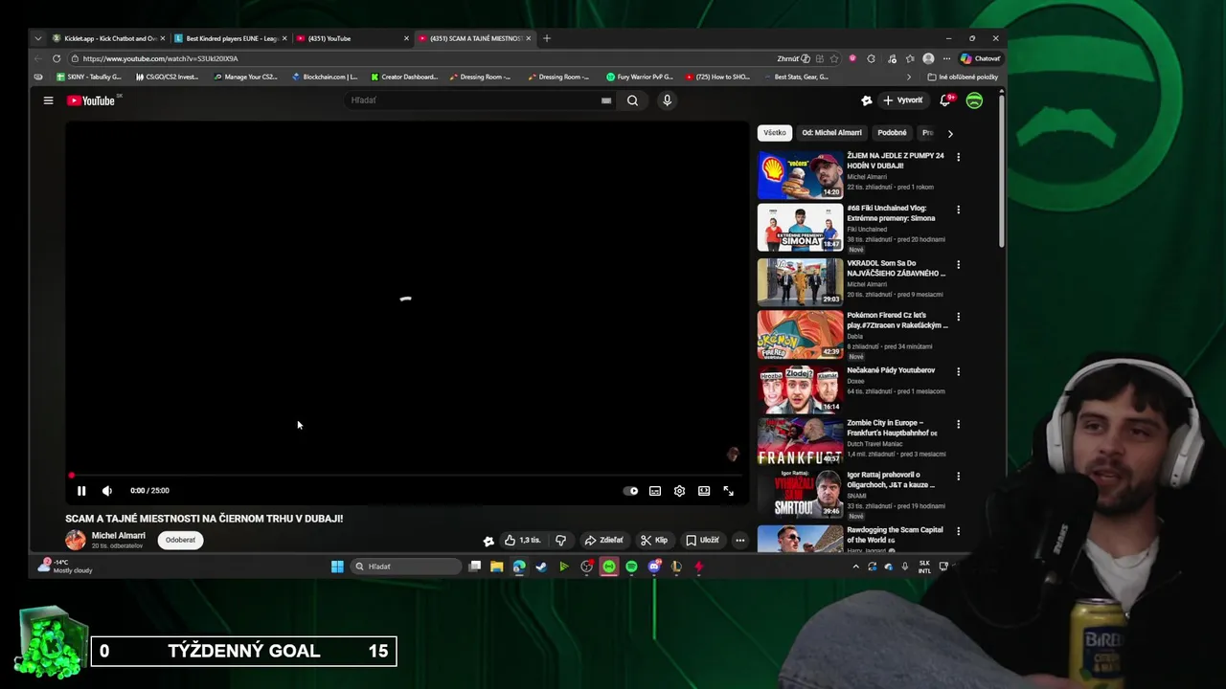The height and width of the screenshot is (689, 1226).
Task: Open the tab list dropdown arrow
Action: coord(37,38)
